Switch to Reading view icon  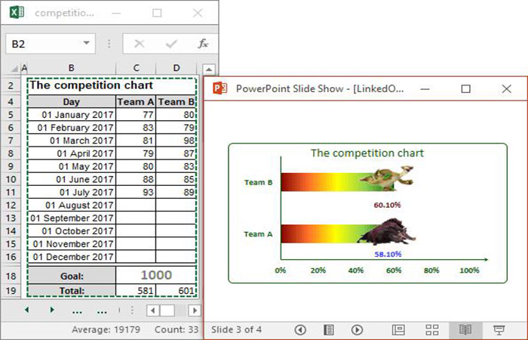click(x=465, y=329)
